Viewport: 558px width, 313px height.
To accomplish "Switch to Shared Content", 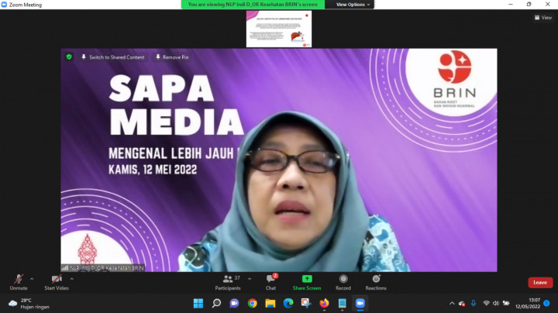I will [x=113, y=57].
